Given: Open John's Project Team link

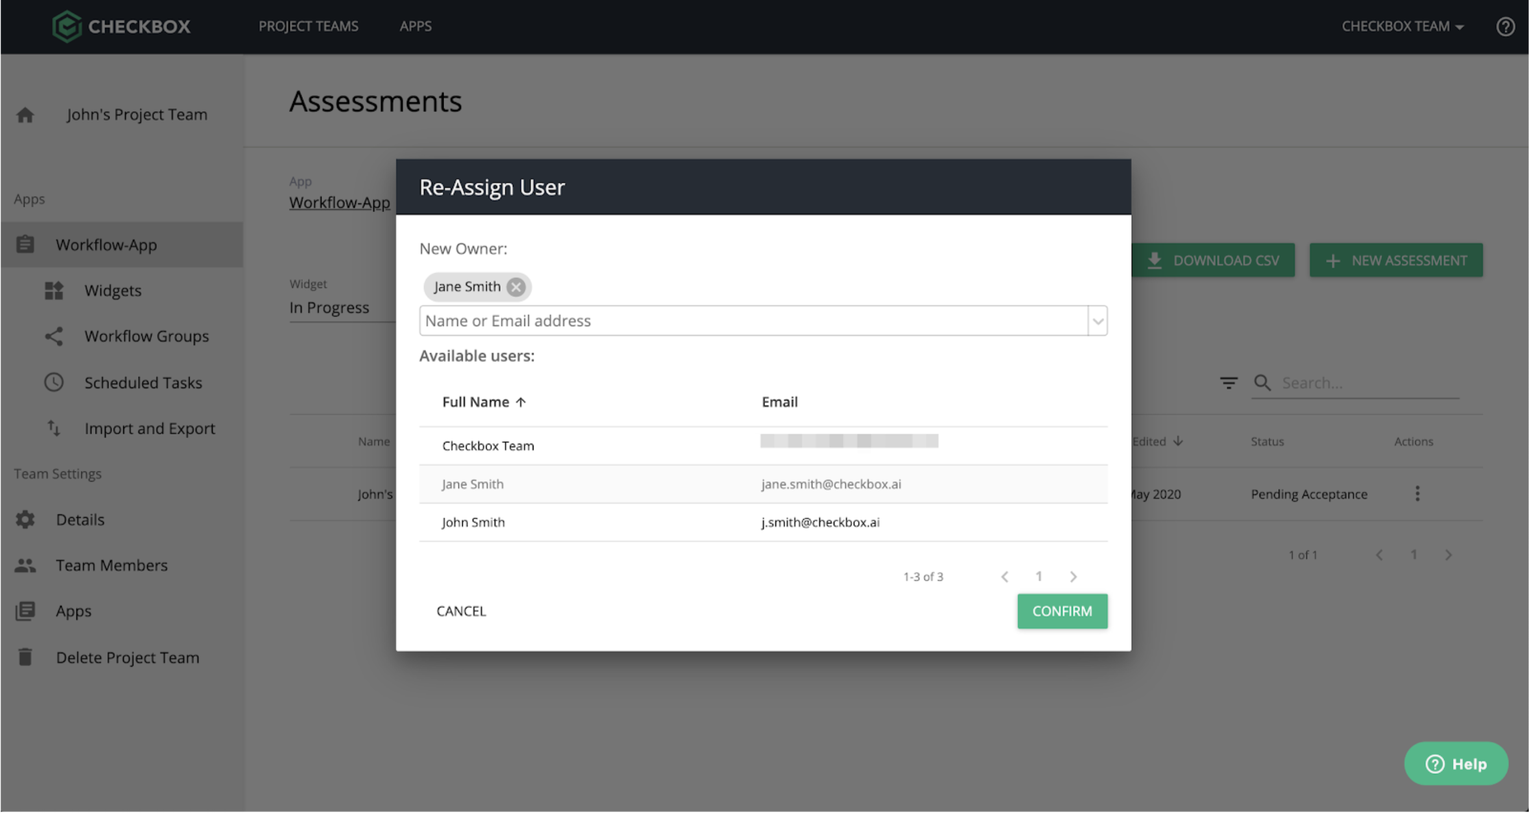Looking at the screenshot, I should tap(137, 115).
